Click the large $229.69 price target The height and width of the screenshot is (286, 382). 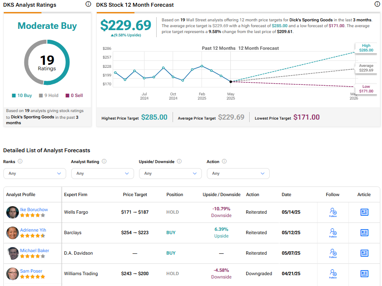(126, 25)
